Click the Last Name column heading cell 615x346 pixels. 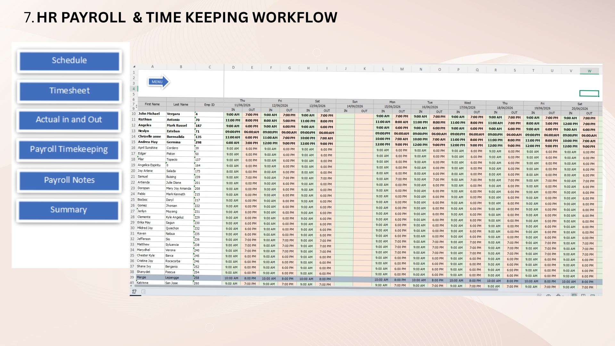point(181,104)
